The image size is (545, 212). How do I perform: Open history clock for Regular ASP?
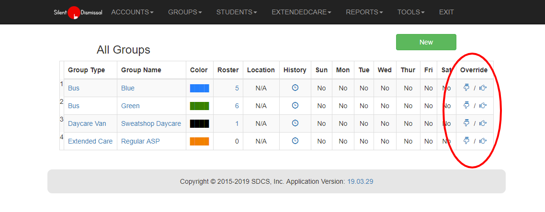point(295,141)
